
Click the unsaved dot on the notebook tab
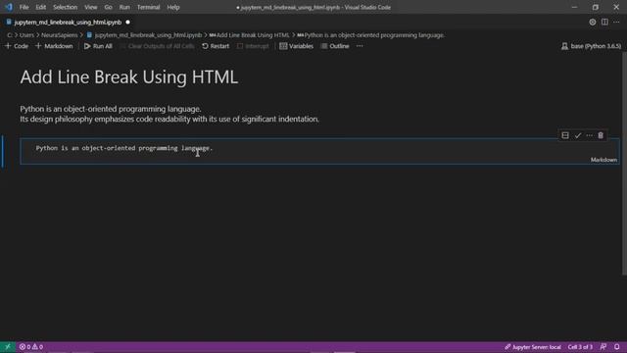(x=128, y=23)
